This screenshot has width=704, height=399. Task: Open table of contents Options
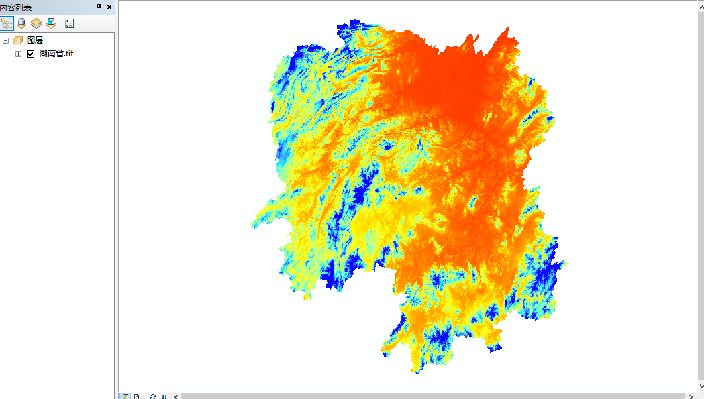point(69,23)
